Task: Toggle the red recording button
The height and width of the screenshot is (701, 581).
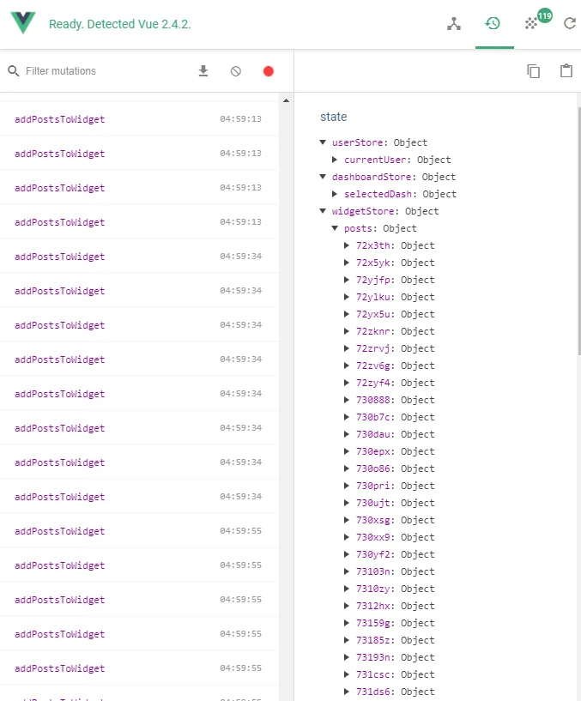Action: 268,71
